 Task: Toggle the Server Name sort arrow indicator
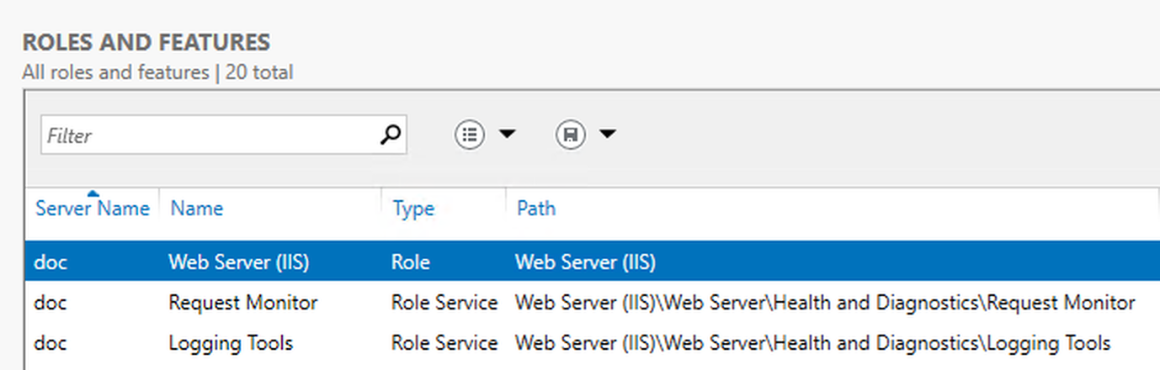(93, 193)
